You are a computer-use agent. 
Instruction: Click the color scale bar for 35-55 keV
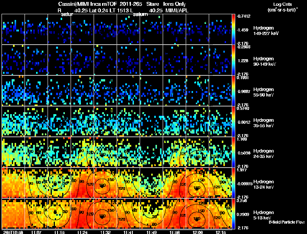tap(233, 121)
